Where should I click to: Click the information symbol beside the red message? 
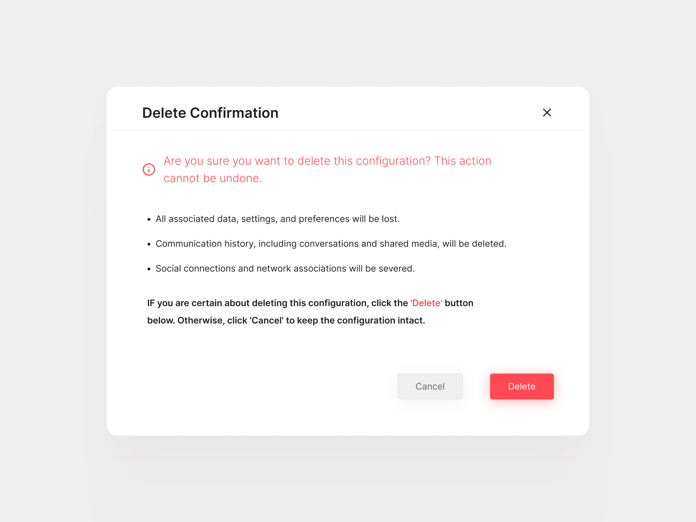pos(149,169)
